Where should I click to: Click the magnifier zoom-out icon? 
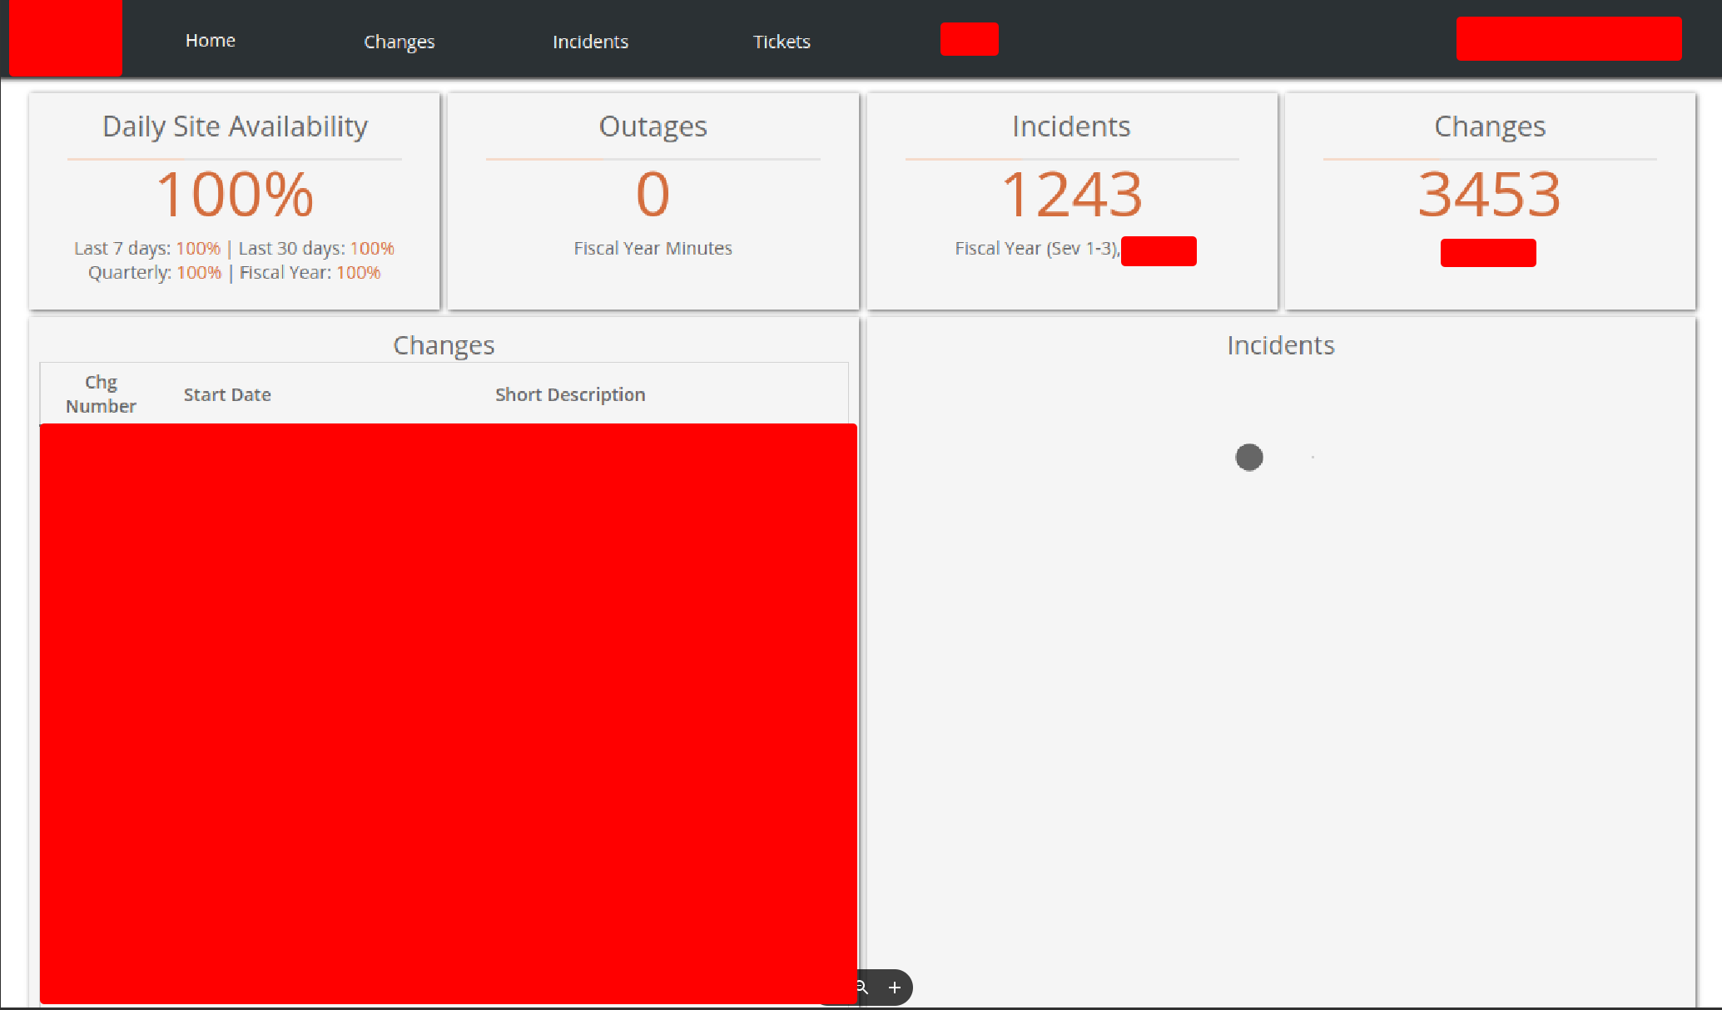[863, 988]
